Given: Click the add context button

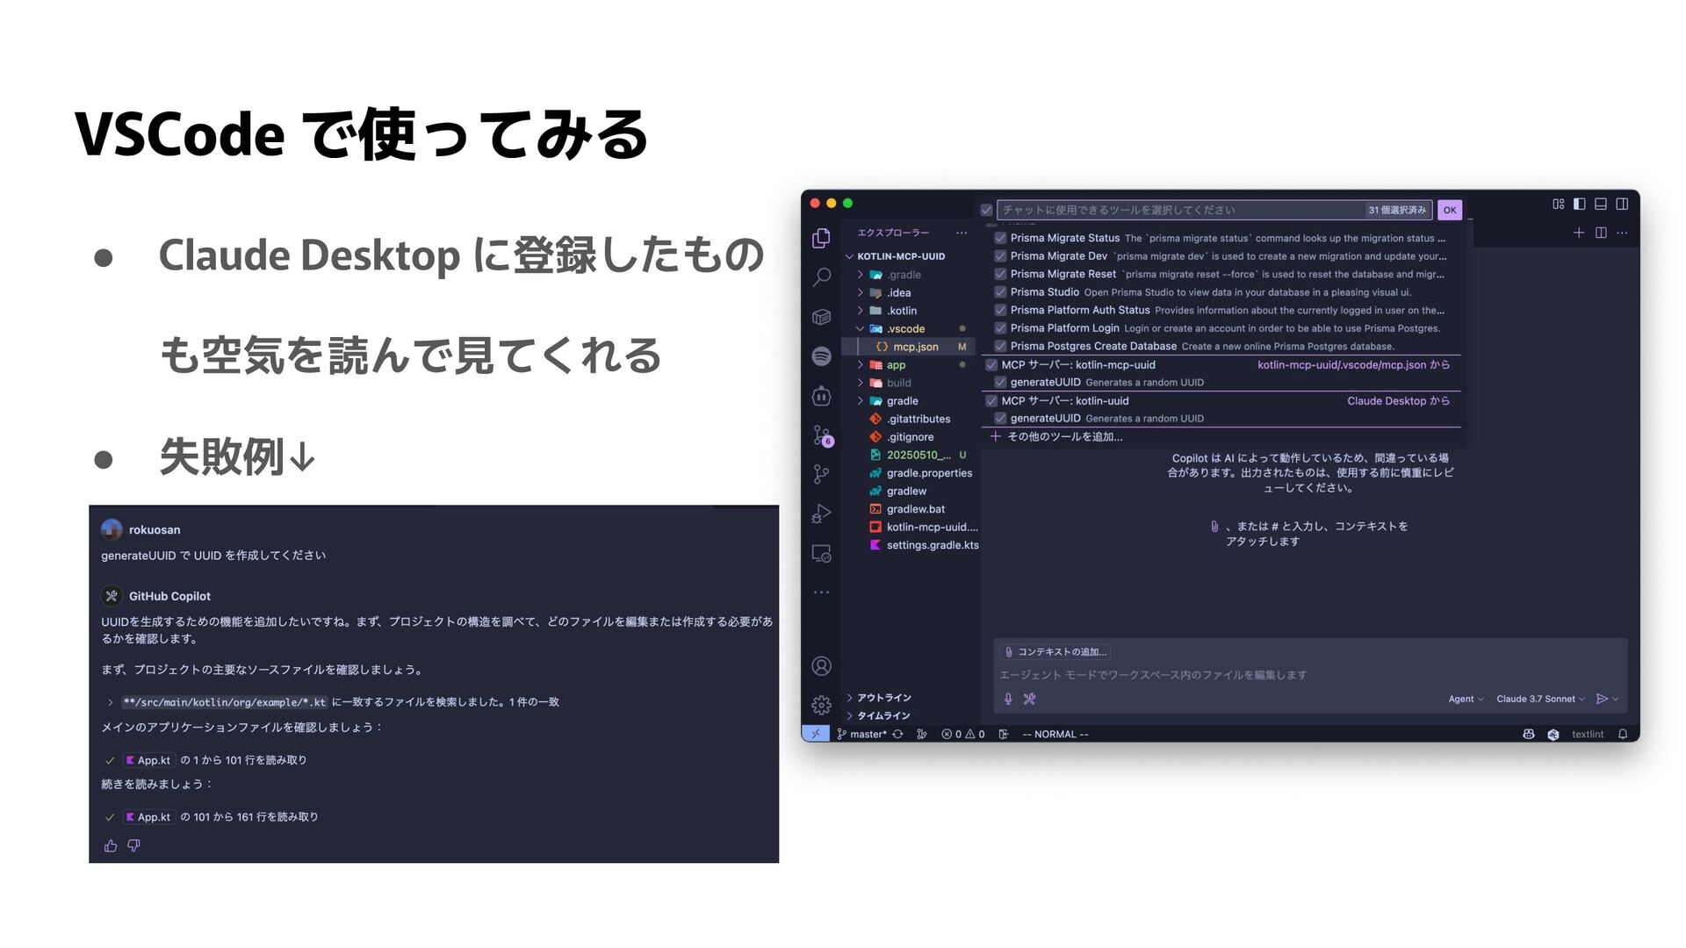Looking at the screenshot, I should (x=1056, y=651).
